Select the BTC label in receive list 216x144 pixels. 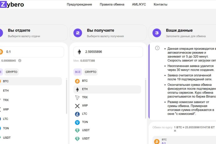pos(85,81)
